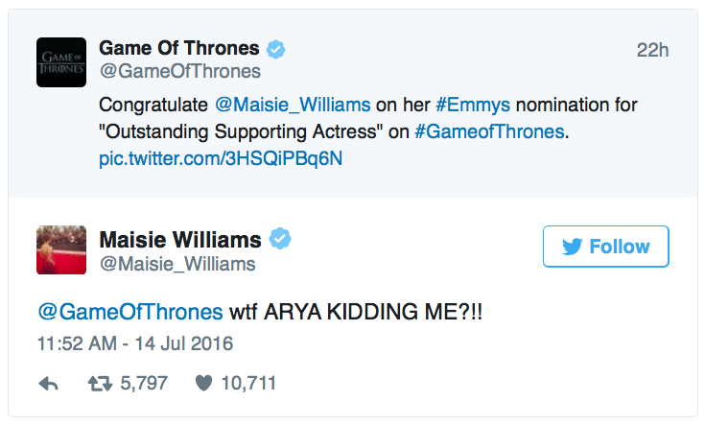This screenshot has width=705, height=425.
Task: Click the Maisie Williams display name
Action: tap(181, 238)
